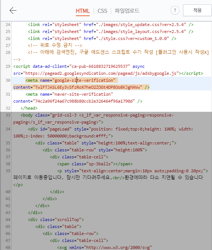The width and height of the screenshot is (212, 250).
Task: Click the div id="pageLoad" line
Action: tap(110, 129)
